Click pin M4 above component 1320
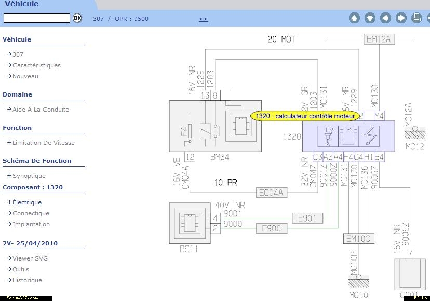 pos(379,116)
